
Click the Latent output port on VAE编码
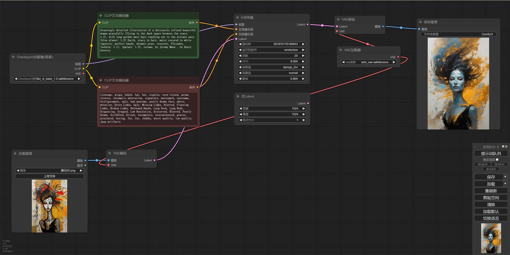(155, 160)
